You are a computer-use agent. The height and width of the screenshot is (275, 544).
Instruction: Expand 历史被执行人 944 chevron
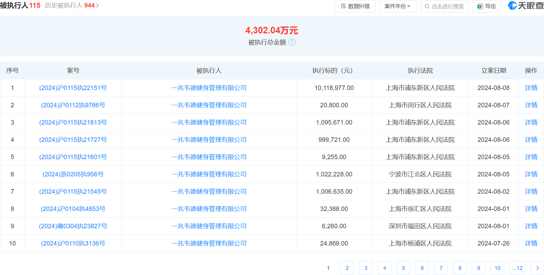tap(98, 6)
